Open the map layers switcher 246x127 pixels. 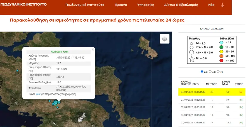click(165, 39)
